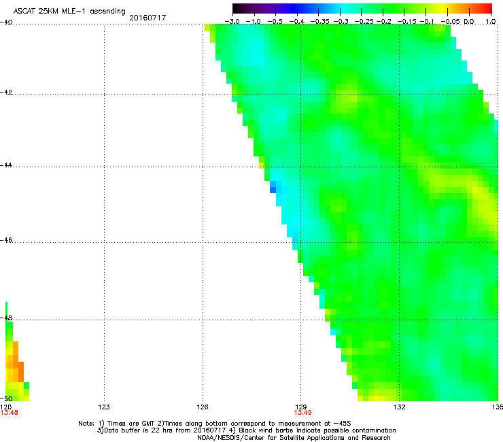Click the -0.15 colorbar label

point(406,22)
